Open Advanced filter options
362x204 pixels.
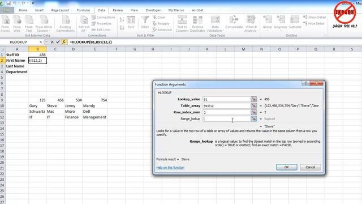coord(162,30)
